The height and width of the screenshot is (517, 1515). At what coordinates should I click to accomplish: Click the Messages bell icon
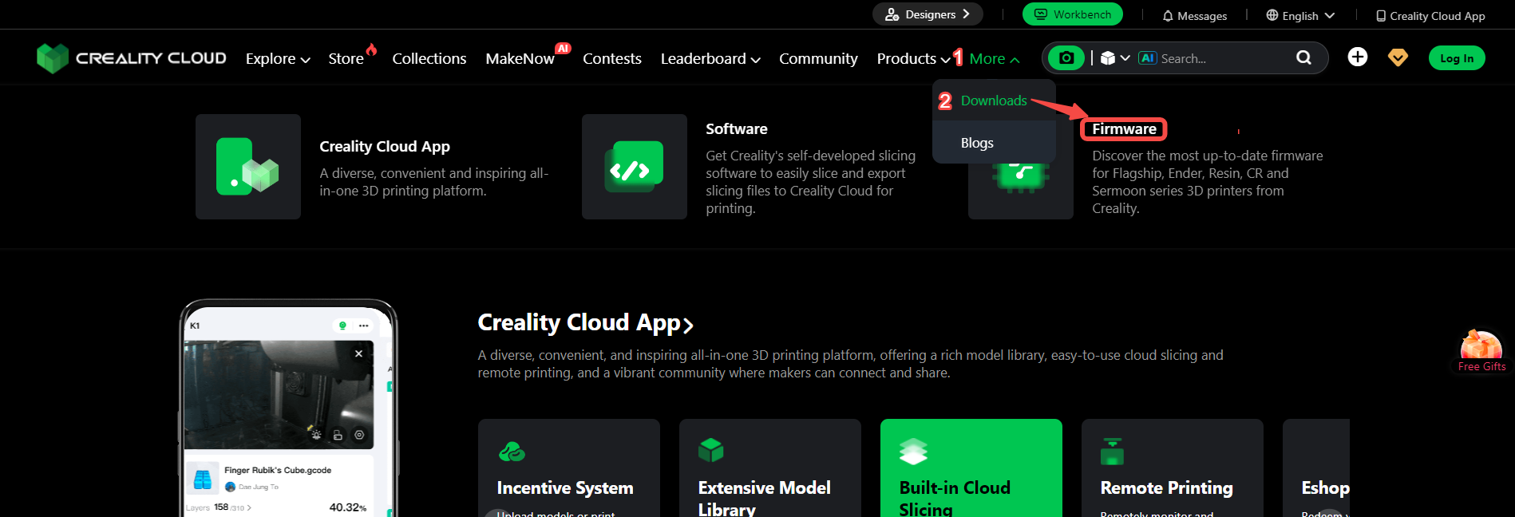coord(1168,16)
